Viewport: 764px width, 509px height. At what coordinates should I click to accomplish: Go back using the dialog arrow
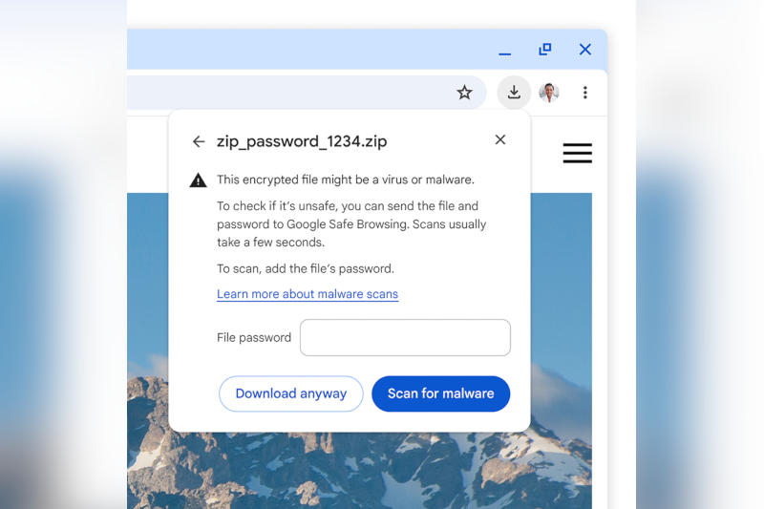pyautogui.click(x=199, y=141)
